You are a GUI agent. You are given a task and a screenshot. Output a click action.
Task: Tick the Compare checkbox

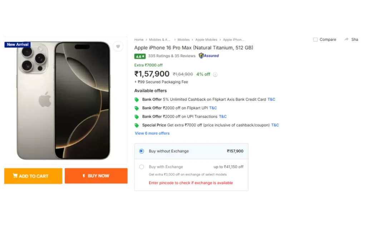315,39
